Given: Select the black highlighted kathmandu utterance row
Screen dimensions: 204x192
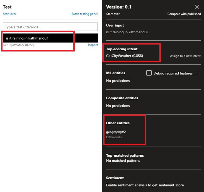Looking at the screenshot, I should (x=50, y=38).
